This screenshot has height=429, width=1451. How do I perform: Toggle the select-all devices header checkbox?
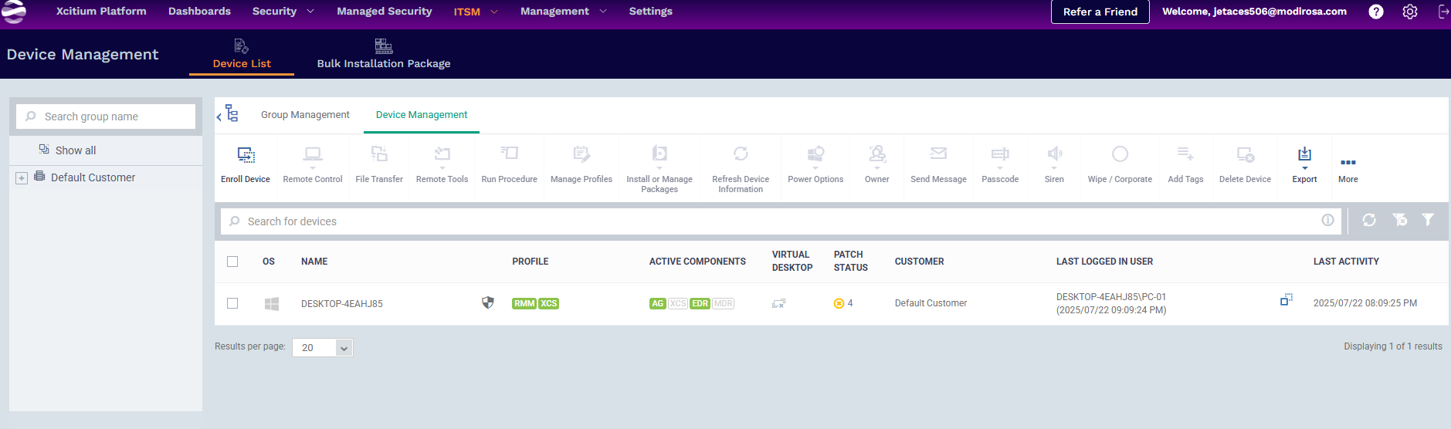pyautogui.click(x=232, y=262)
